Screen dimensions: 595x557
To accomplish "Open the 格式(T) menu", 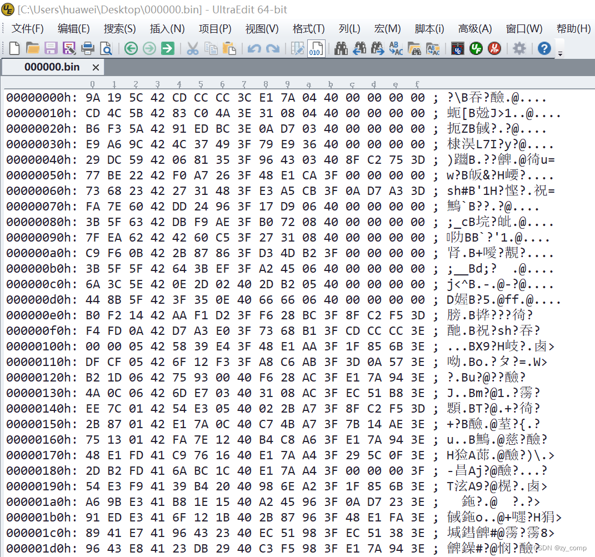I will coord(308,28).
